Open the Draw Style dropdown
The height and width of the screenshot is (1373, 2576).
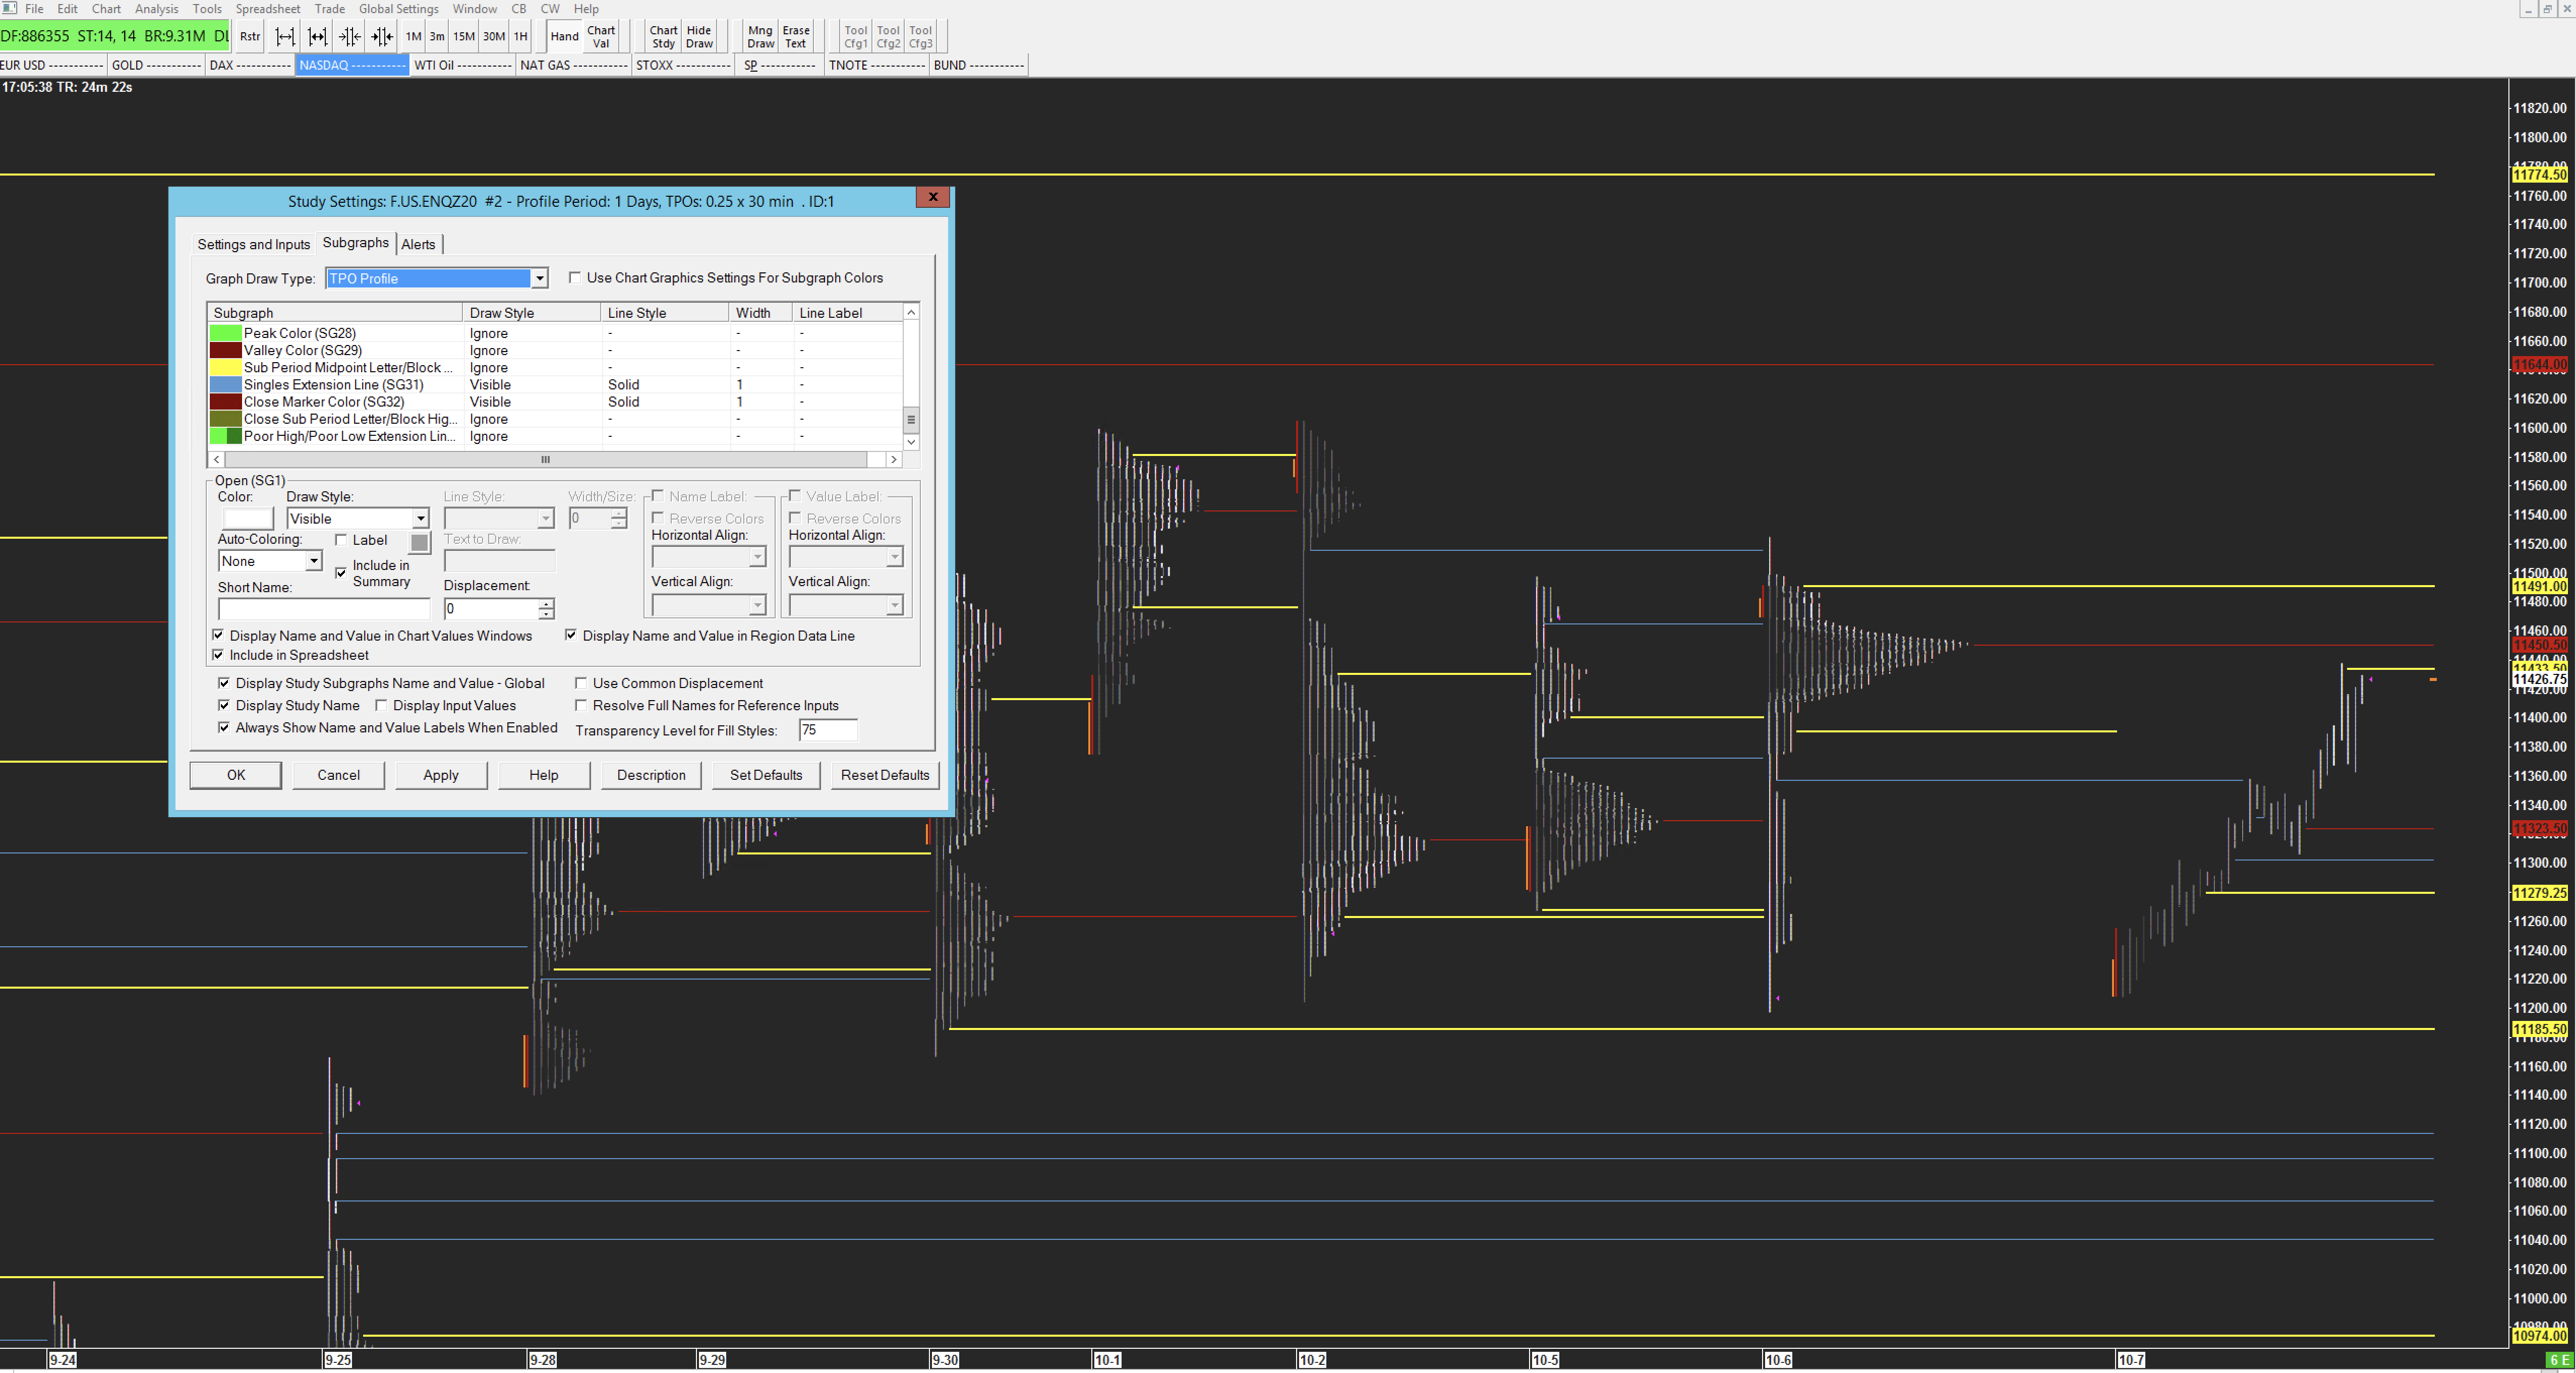[358, 518]
